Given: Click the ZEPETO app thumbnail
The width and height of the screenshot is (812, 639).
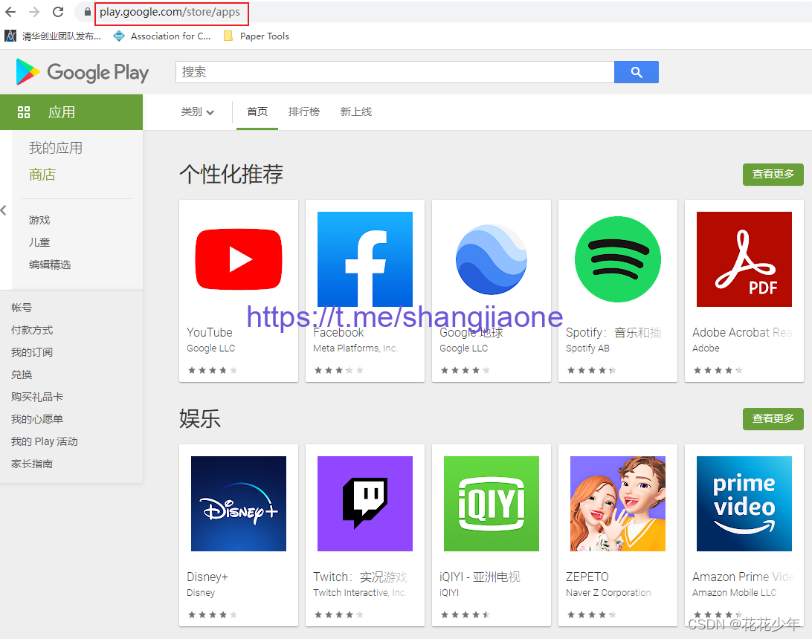Looking at the screenshot, I should [x=618, y=504].
